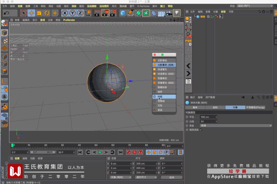Open Edit Render Settings icon
This screenshot has width=277, height=184.
click(x=113, y=13)
